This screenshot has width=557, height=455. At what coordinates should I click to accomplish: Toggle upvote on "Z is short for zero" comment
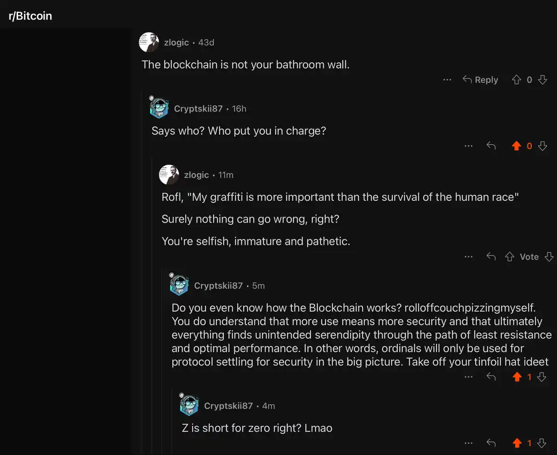[x=517, y=443]
